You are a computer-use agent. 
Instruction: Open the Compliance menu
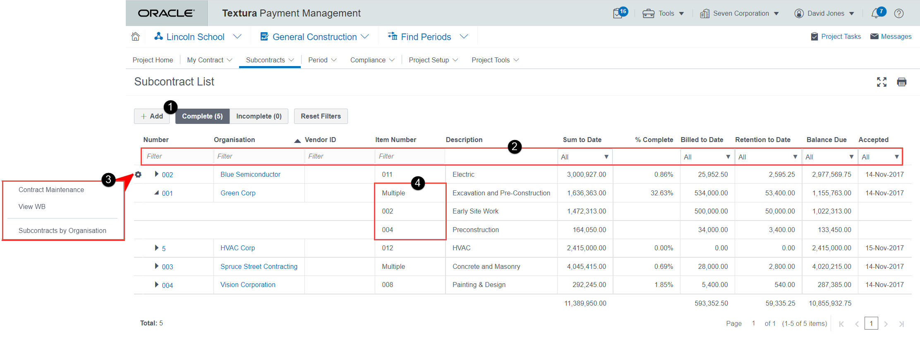click(372, 60)
